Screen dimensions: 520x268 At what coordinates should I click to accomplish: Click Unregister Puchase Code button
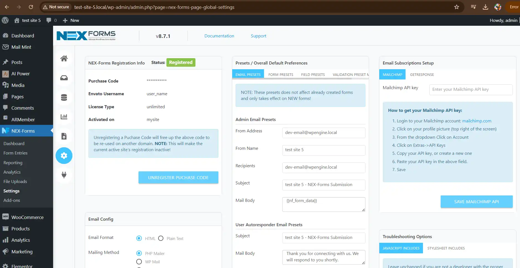click(178, 177)
